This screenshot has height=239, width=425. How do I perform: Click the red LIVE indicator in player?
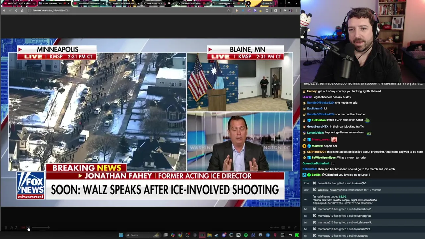(23, 228)
